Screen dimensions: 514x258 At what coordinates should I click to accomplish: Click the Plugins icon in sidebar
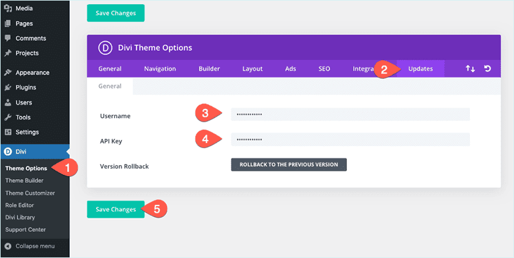(8, 87)
